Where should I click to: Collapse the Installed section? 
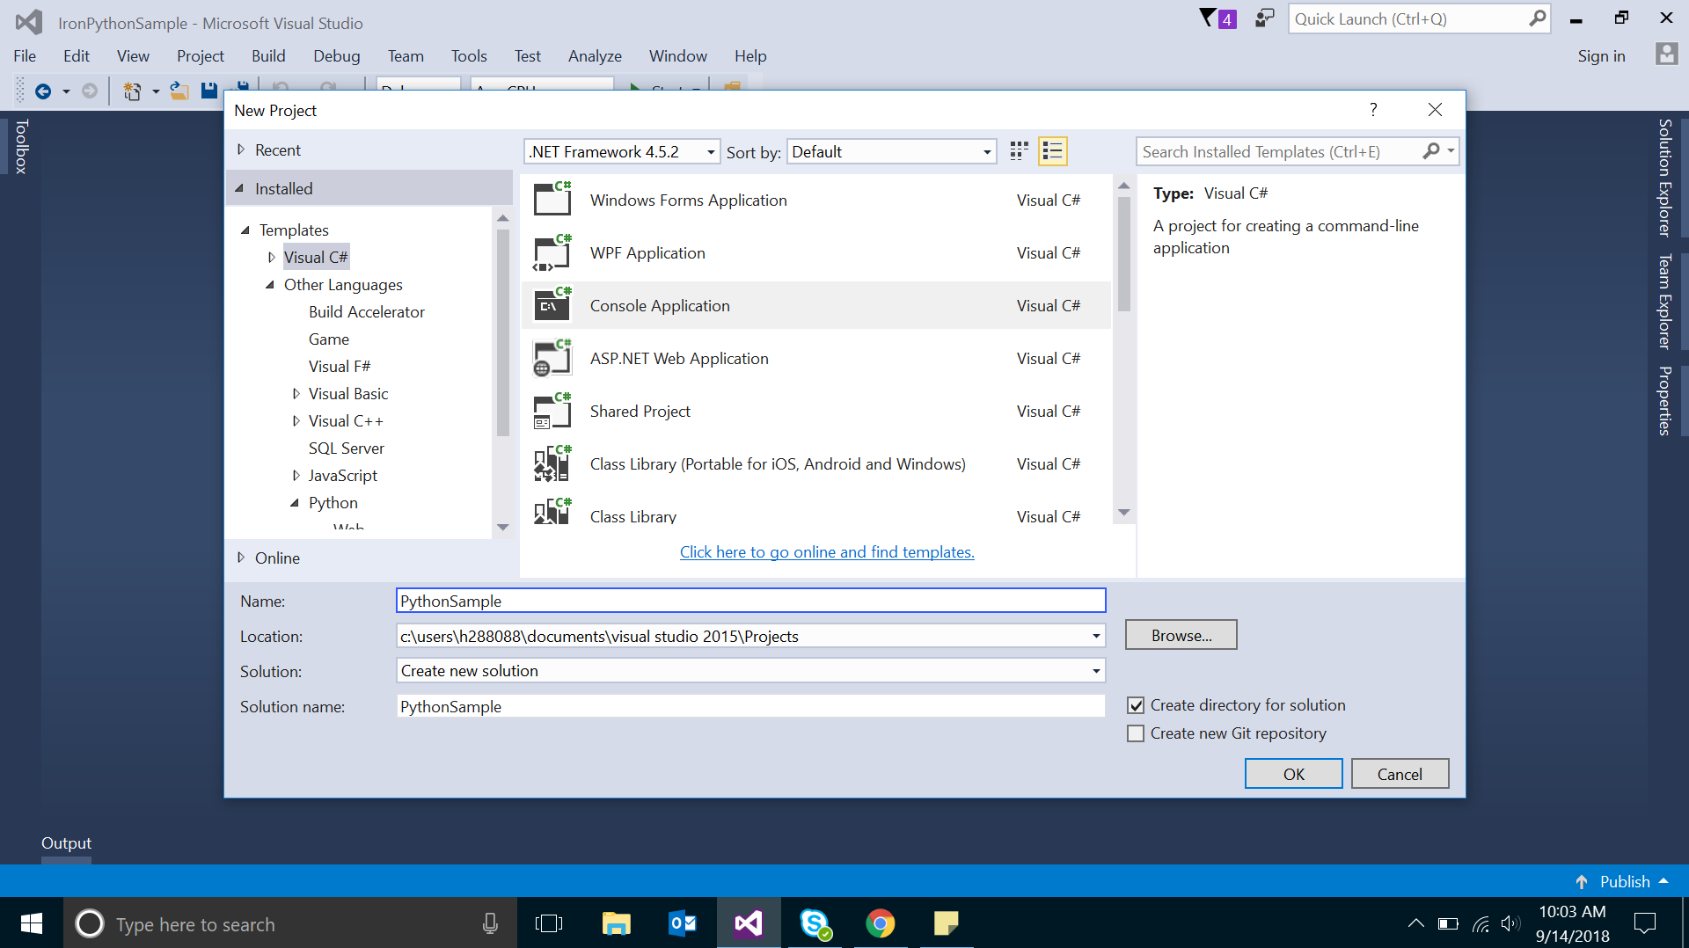[x=239, y=188]
